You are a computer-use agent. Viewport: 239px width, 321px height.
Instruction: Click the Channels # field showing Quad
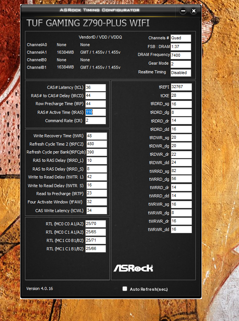[x=181, y=38]
